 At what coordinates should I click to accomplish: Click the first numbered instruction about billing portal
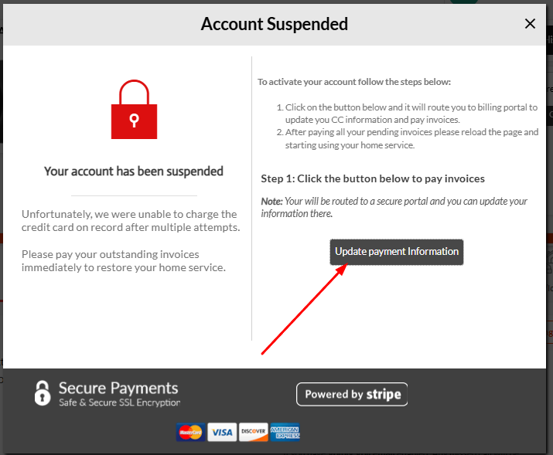coord(407,114)
